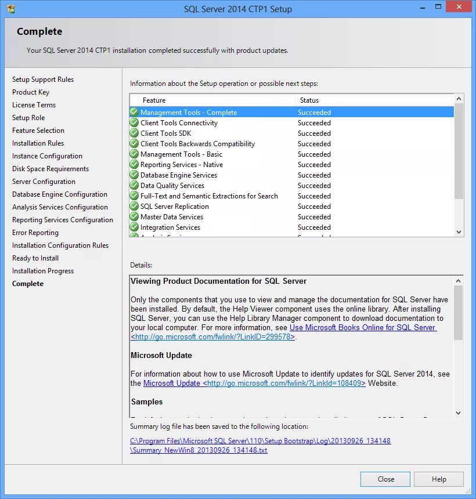The width and height of the screenshot is (476, 499).
Task: Select the Disk Space Requirements step
Action: 51,169
